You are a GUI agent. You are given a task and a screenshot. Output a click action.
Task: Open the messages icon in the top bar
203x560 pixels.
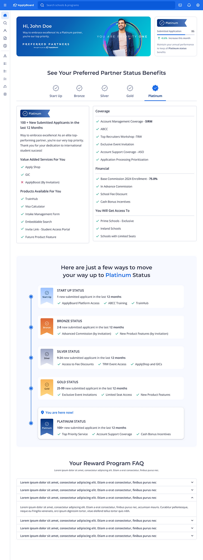(180, 5)
